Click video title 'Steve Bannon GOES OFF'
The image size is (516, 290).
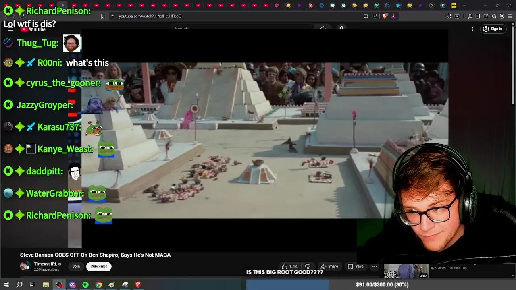[95, 255]
